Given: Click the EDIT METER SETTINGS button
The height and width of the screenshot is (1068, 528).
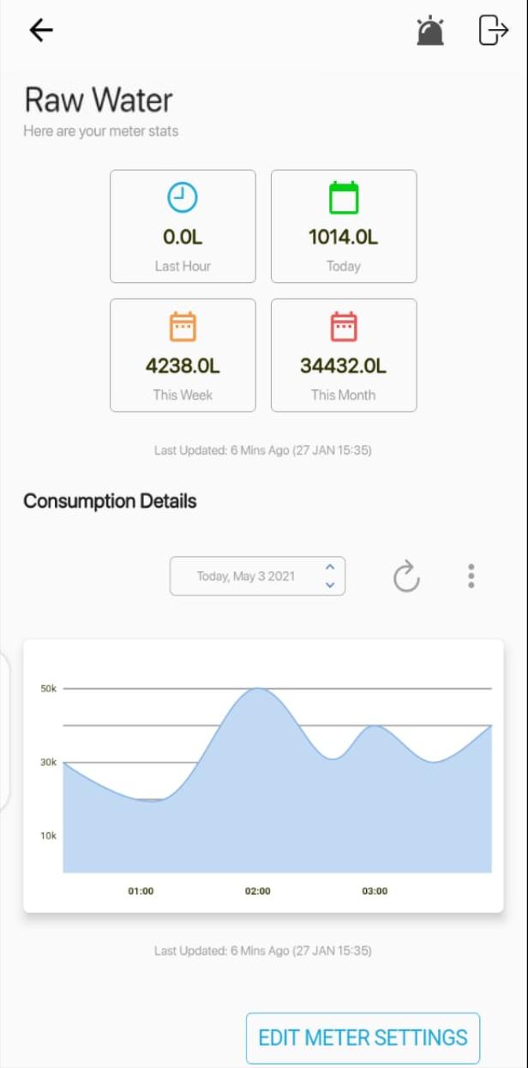Looking at the screenshot, I should pyautogui.click(x=363, y=1038).
